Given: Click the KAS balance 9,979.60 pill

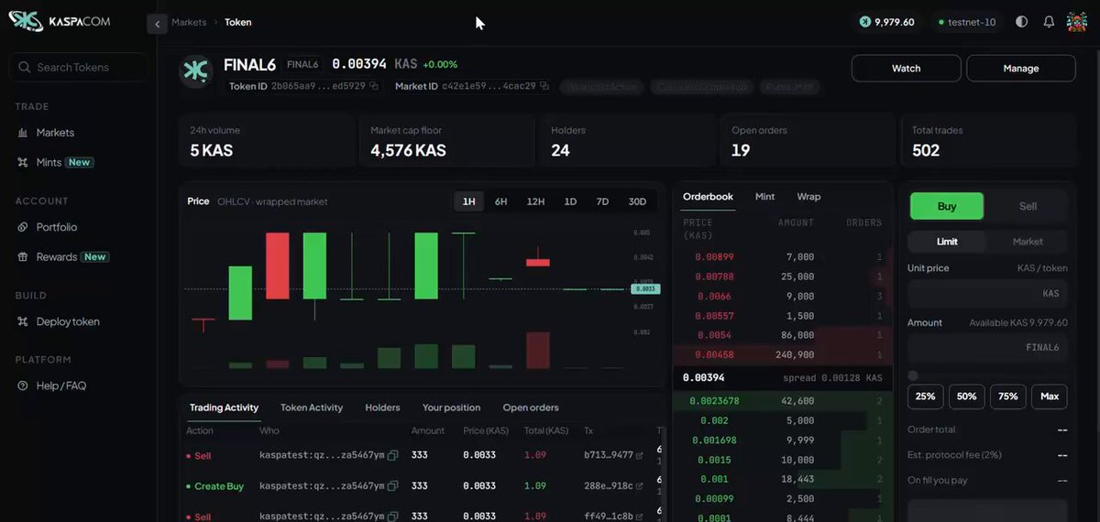Looking at the screenshot, I should (x=886, y=22).
